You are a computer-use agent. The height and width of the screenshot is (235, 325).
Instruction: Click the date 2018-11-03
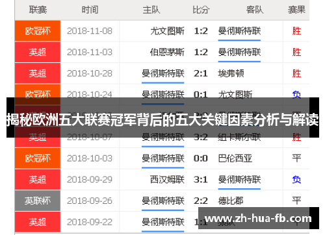click(90, 53)
